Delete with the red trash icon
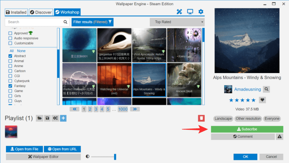Viewport: 289px width, 163px height. tap(201, 118)
